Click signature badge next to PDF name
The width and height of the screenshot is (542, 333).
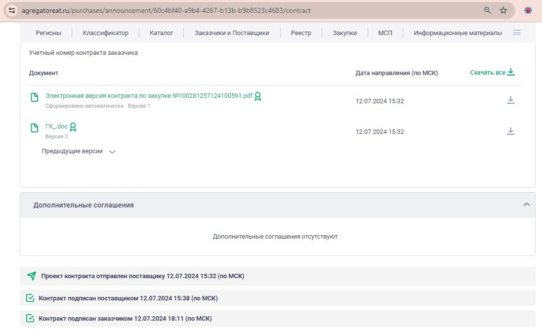coord(257,96)
